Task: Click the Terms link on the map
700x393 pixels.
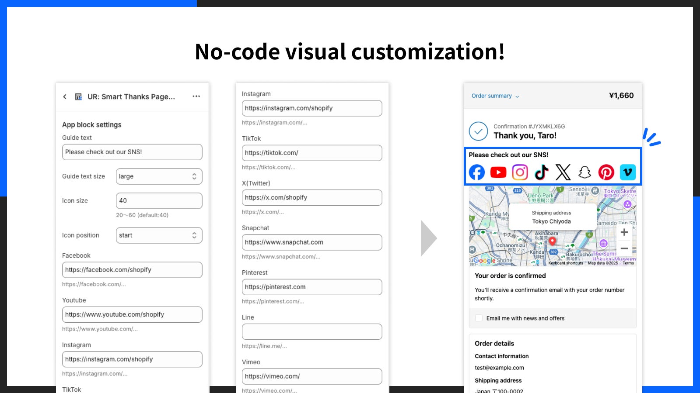Action: click(x=628, y=263)
